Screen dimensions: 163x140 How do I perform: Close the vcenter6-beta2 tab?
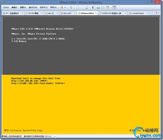pos(148,13)
